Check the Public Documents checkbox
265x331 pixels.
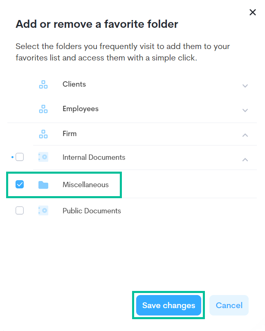point(20,211)
